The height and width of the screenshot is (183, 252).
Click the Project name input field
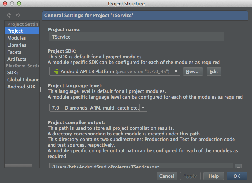pyautogui.click(x=137, y=37)
